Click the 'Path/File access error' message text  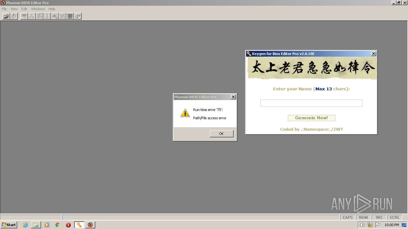point(210,118)
